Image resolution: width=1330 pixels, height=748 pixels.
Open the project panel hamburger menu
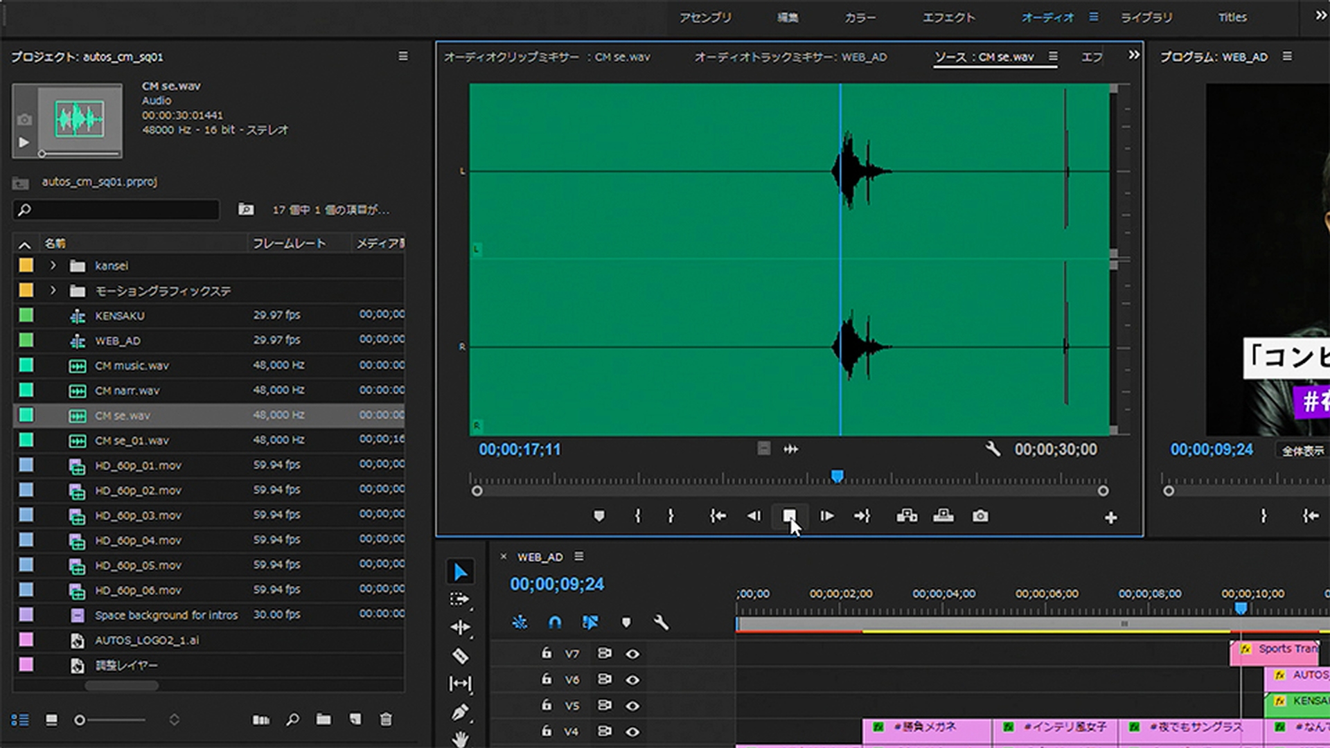pyautogui.click(x=402, y=56)
